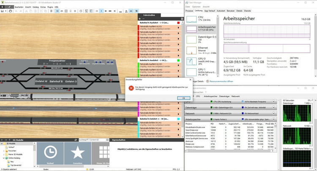
Task: Open the Katalog menu
Action: 35,7
